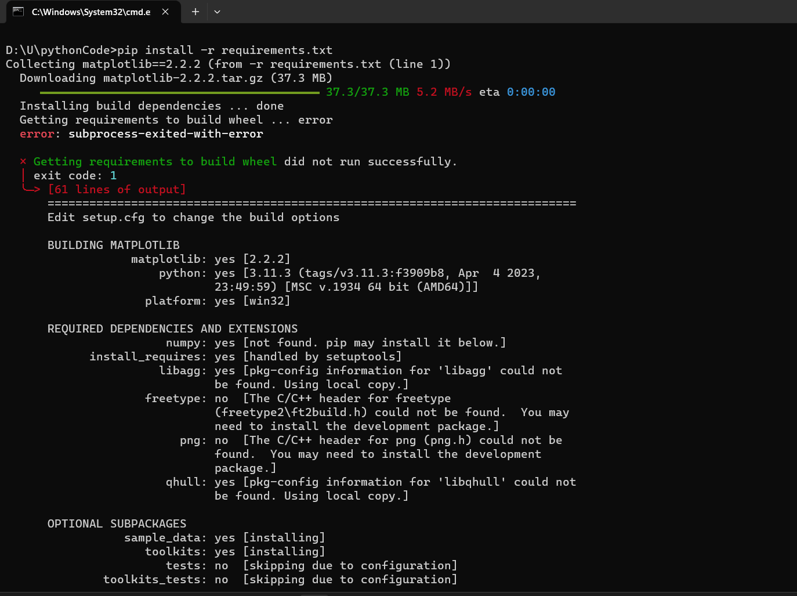Open a new terminal tab

tap(195, 12)
